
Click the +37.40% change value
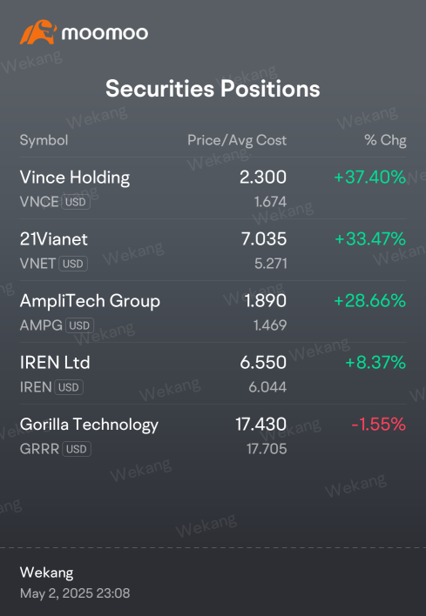(369, 177)
